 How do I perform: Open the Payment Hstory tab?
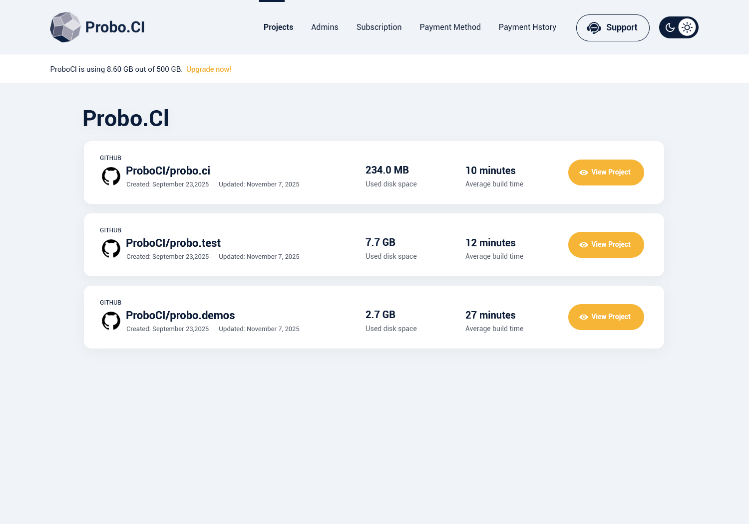pos(527,27)
